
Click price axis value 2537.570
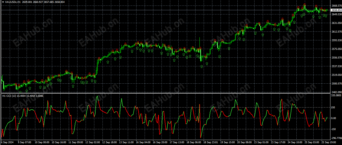tap(336, 66)
